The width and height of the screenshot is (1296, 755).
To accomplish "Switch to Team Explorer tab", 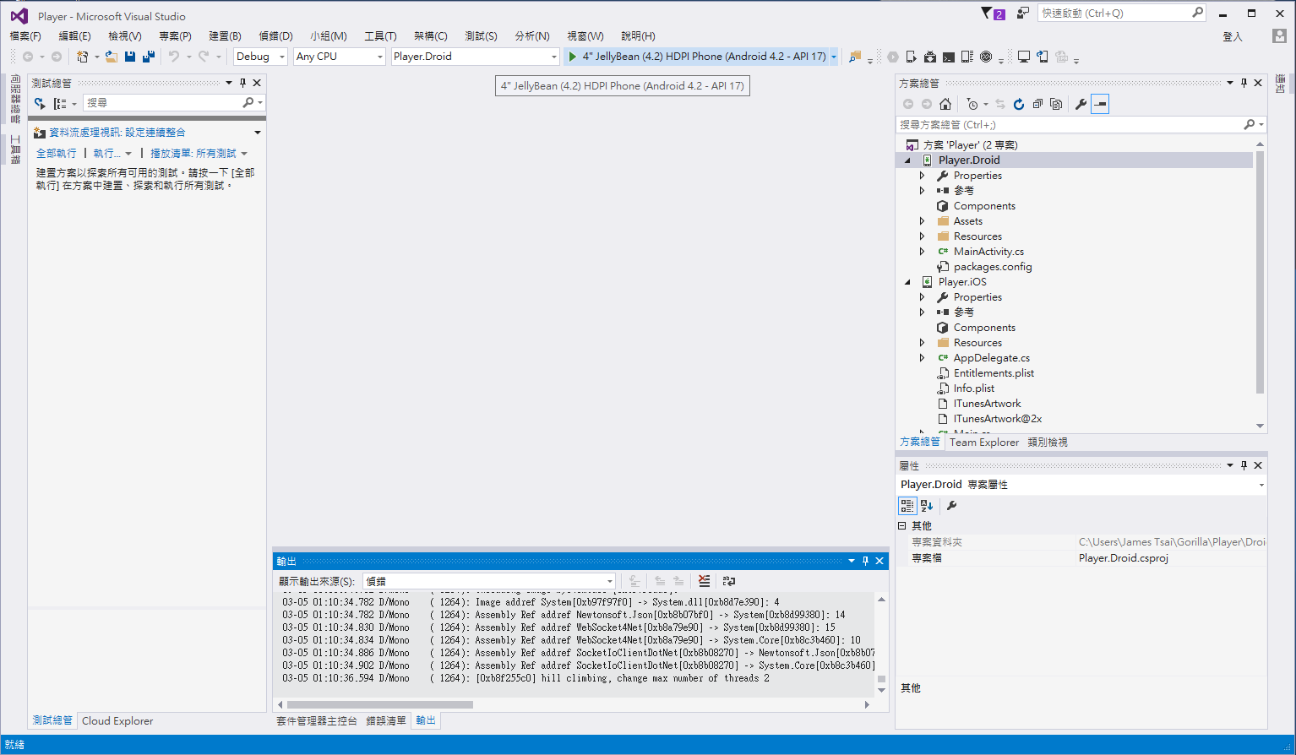I will [x=984, y=443].
